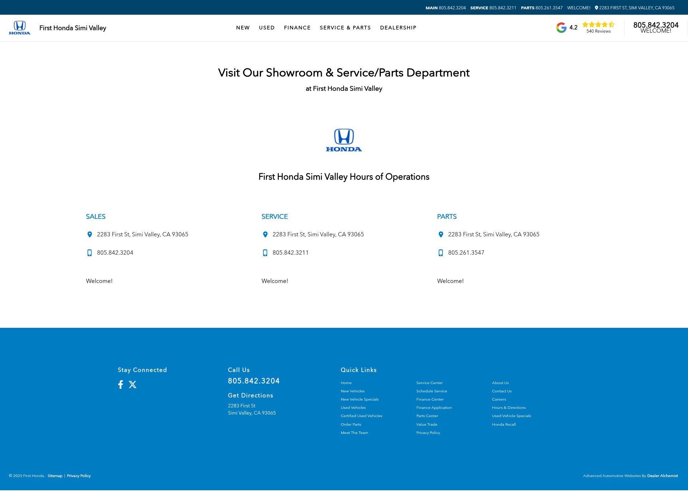
Task: Open the Parts Center quick link
Action: (x=427, y=416)
